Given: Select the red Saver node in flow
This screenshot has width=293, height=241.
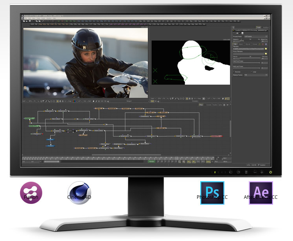Looking at the screenshot, I should point(216,136).
